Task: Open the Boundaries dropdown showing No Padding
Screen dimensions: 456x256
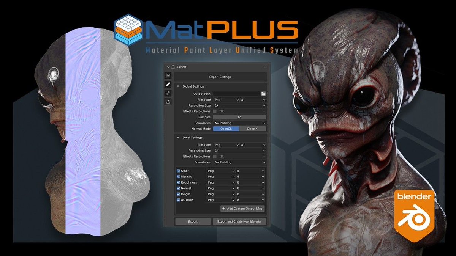Action: point(239,123)
